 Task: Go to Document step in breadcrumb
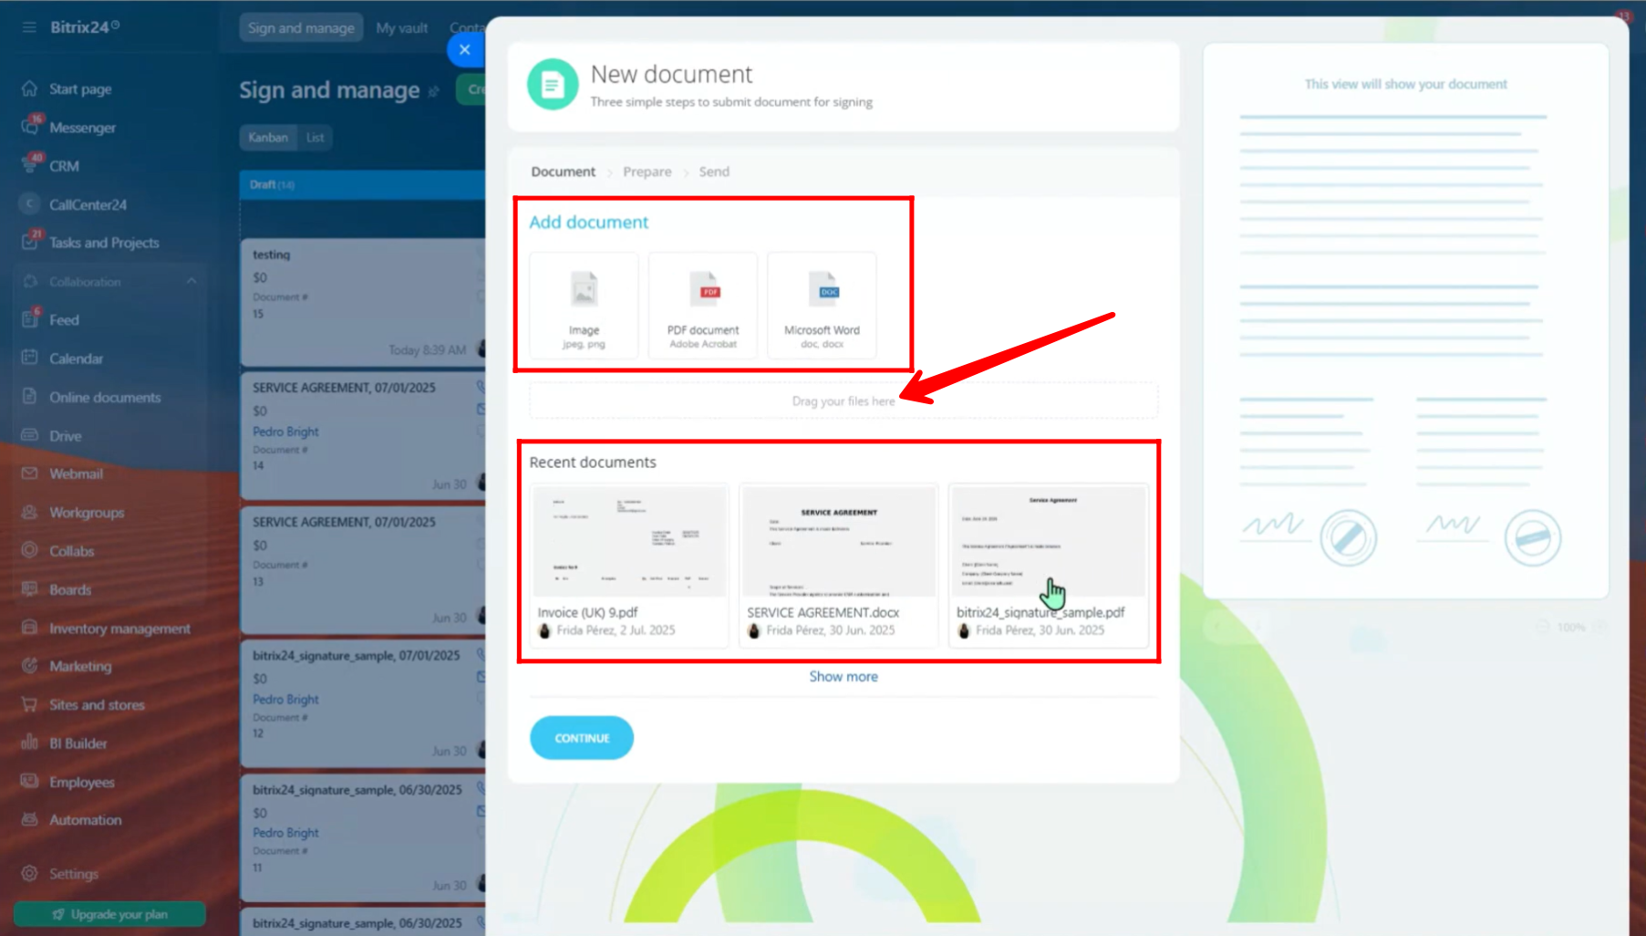[x=563, y=172]
